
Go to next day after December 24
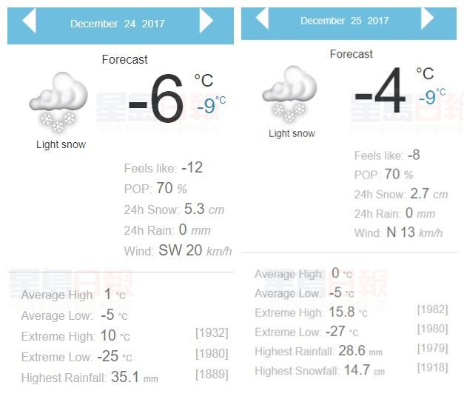[206, 22]
